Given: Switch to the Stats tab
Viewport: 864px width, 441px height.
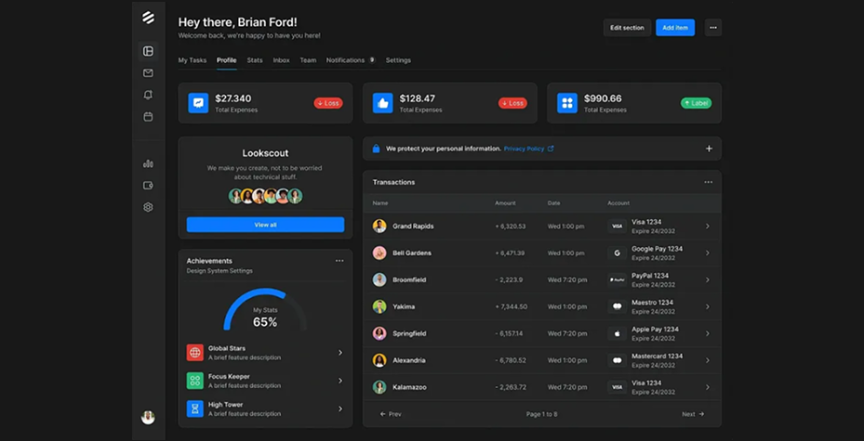Looking at the screenshot, I should tap(255, 60).
